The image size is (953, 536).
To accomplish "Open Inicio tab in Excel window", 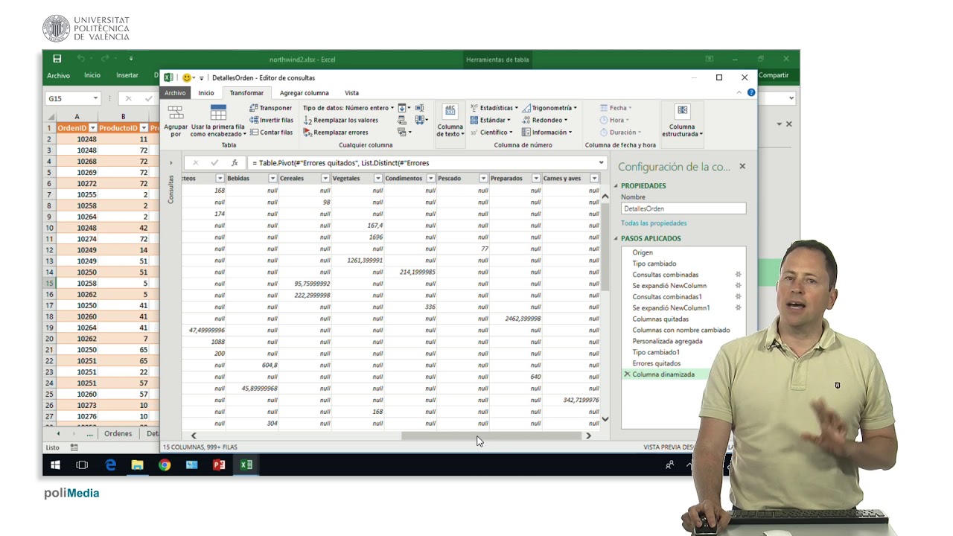I will click(92, 75).
